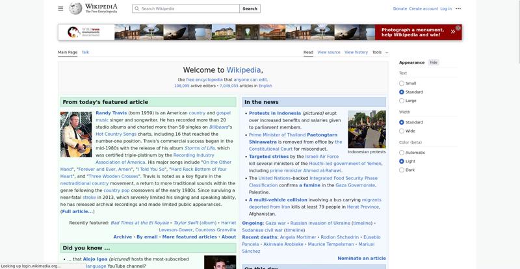The image size is (520, 269).
Task: Open the Storms of Life link
Action: [200, 148]
